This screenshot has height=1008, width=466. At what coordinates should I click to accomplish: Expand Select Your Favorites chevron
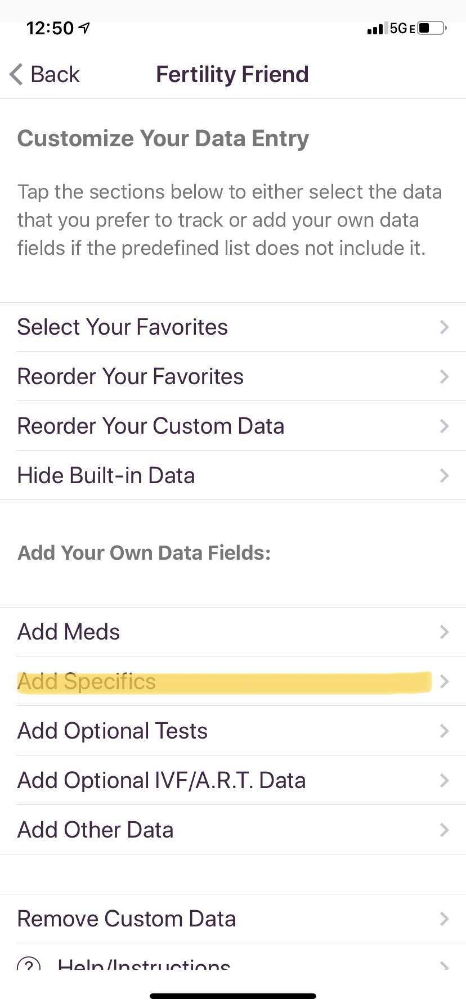tap(444, 327)
